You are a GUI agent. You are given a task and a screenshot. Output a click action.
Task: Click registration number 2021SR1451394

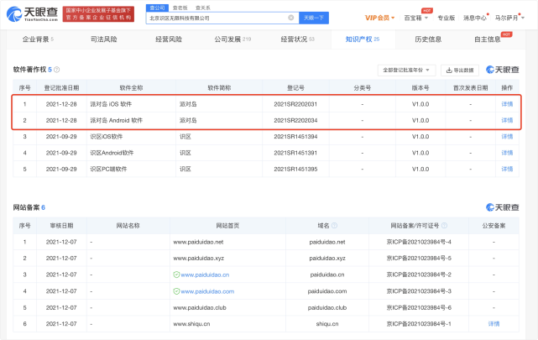[x=295, y=137]
